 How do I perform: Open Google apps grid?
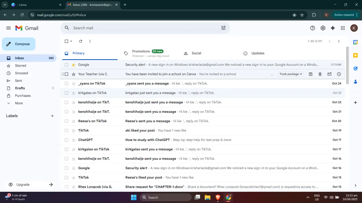(x=343, y=28)
